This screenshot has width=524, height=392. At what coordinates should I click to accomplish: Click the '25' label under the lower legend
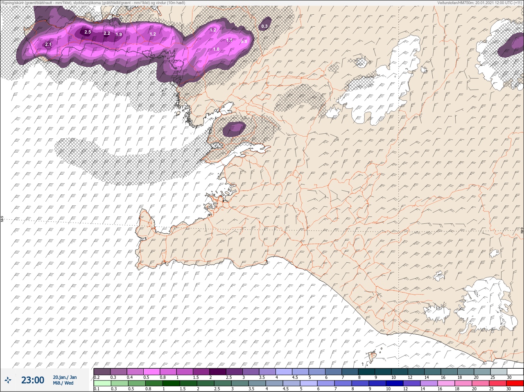pyautogui.click(x=492, y=389)
